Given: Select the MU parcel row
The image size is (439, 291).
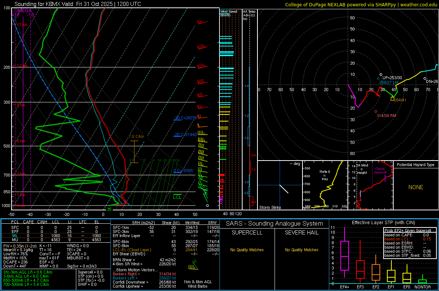Looking at the screenshot, I should [56, 240].
